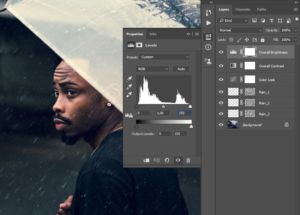This screenshot has width=300, height=215.
Task: Hide the Overall Contrast layer
Action: tap(221, 66)
